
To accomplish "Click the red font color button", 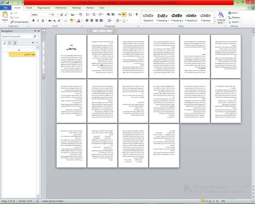I will (79, 20).
